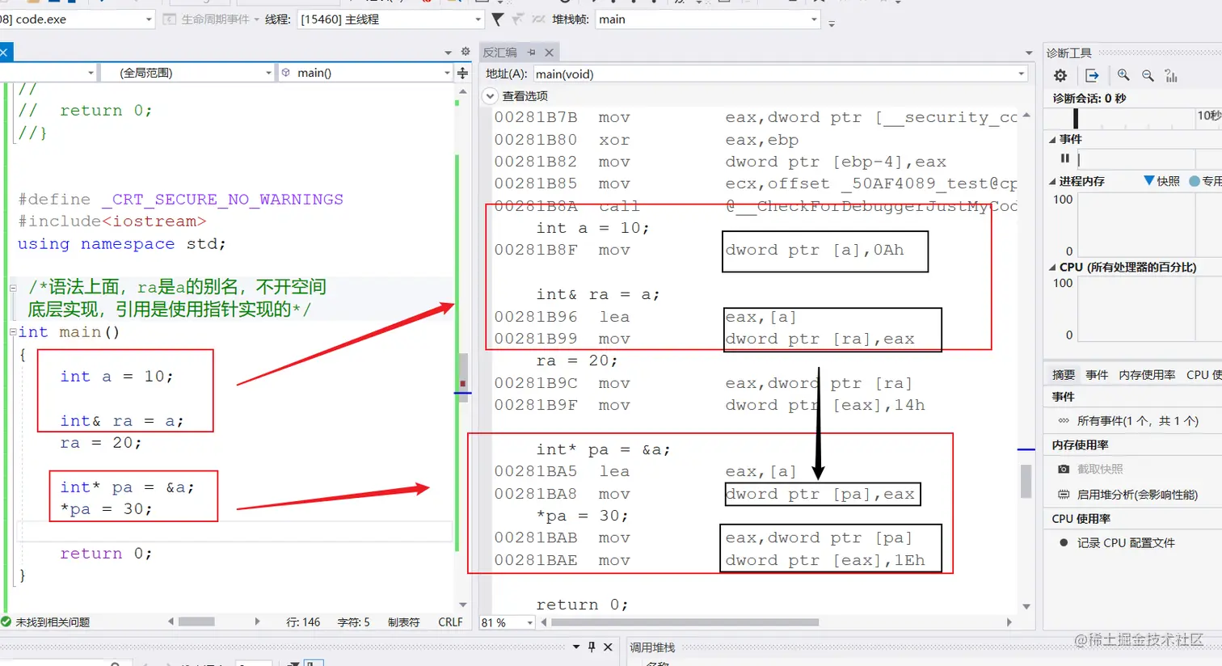Click the Disassembly vertical scrollbar thumb
Viewport: 1222px width, 666px height.
click(x=1026, y=481)
